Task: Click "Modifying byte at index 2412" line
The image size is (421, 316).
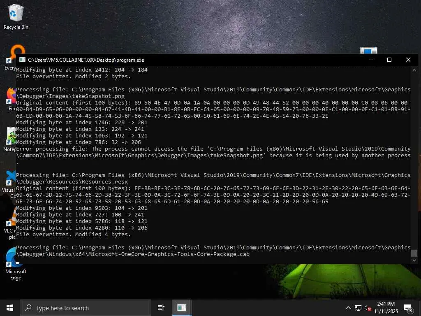Action: tap(82, 70)
